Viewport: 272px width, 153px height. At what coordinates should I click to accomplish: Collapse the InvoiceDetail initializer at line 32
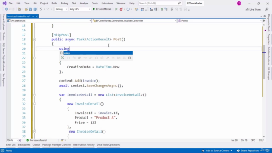tap(34, 104)
